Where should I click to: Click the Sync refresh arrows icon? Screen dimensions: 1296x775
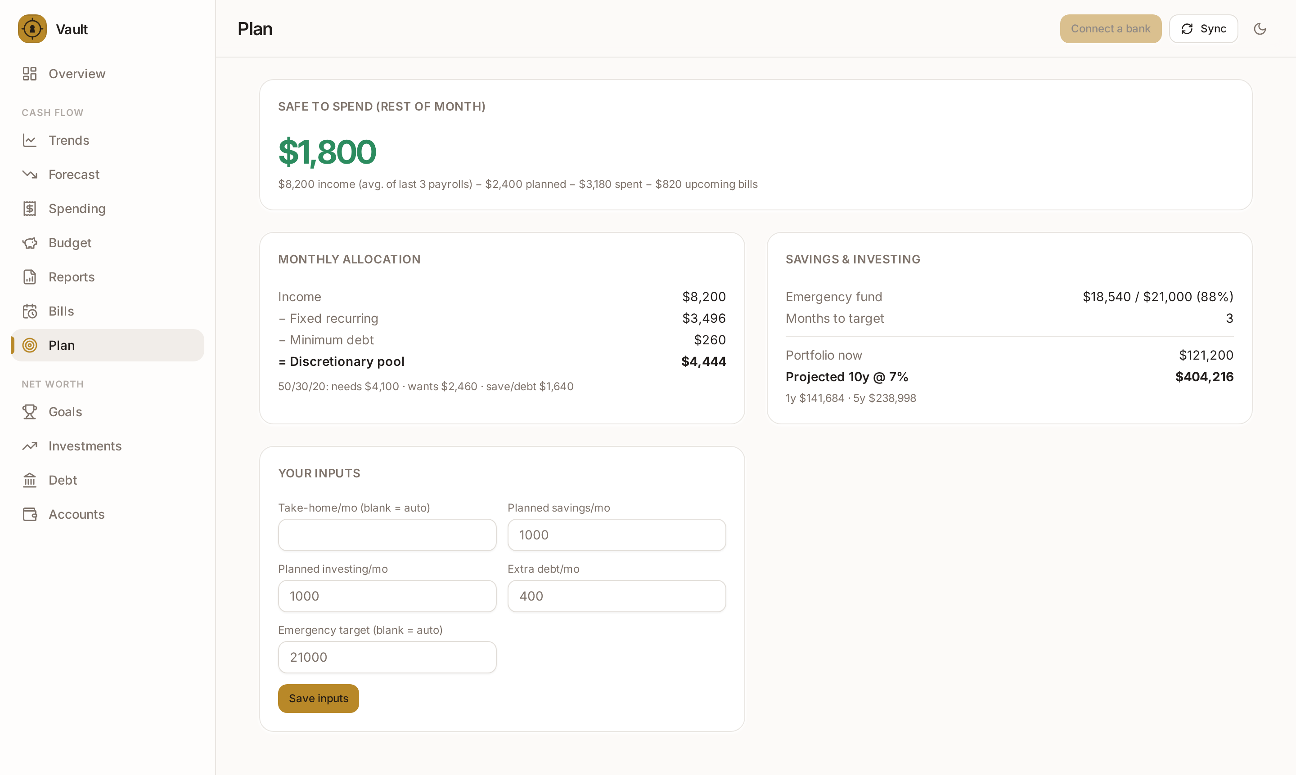coord(1187,29)
